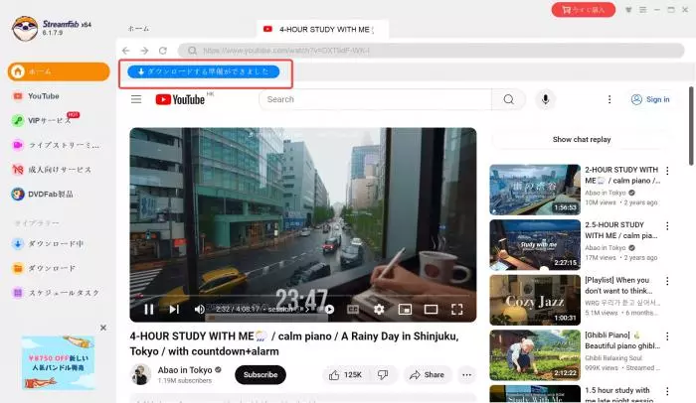Share the video

[x=427, y=374]
